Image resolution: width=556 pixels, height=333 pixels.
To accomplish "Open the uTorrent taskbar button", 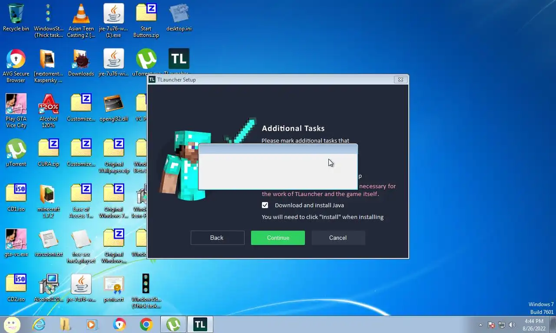I will coord(173,324).
